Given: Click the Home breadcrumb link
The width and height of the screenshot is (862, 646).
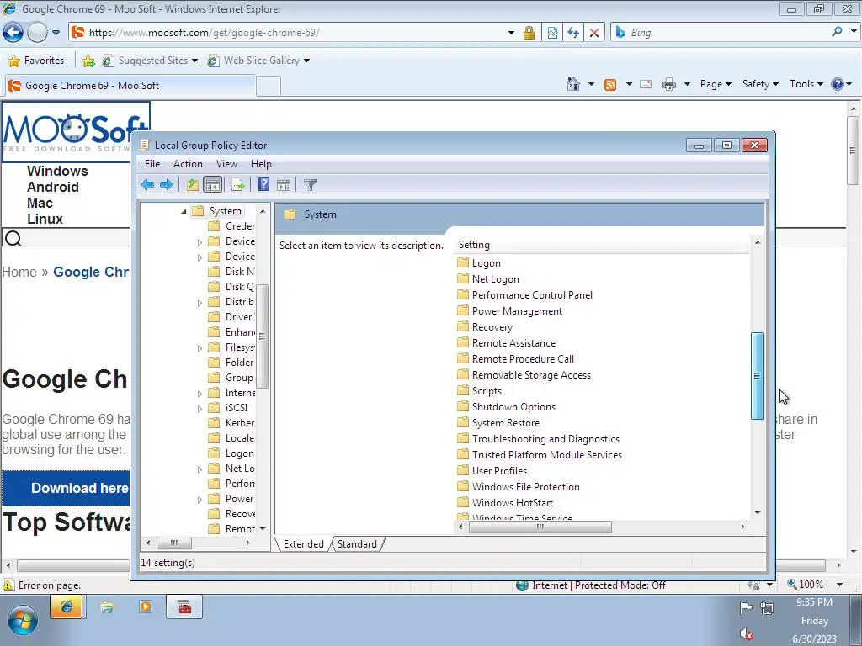Looking at the screenshot, I should [19, 272].
